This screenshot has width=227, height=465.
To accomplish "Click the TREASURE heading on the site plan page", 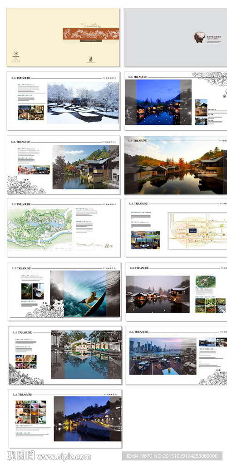I will [24, 204].
